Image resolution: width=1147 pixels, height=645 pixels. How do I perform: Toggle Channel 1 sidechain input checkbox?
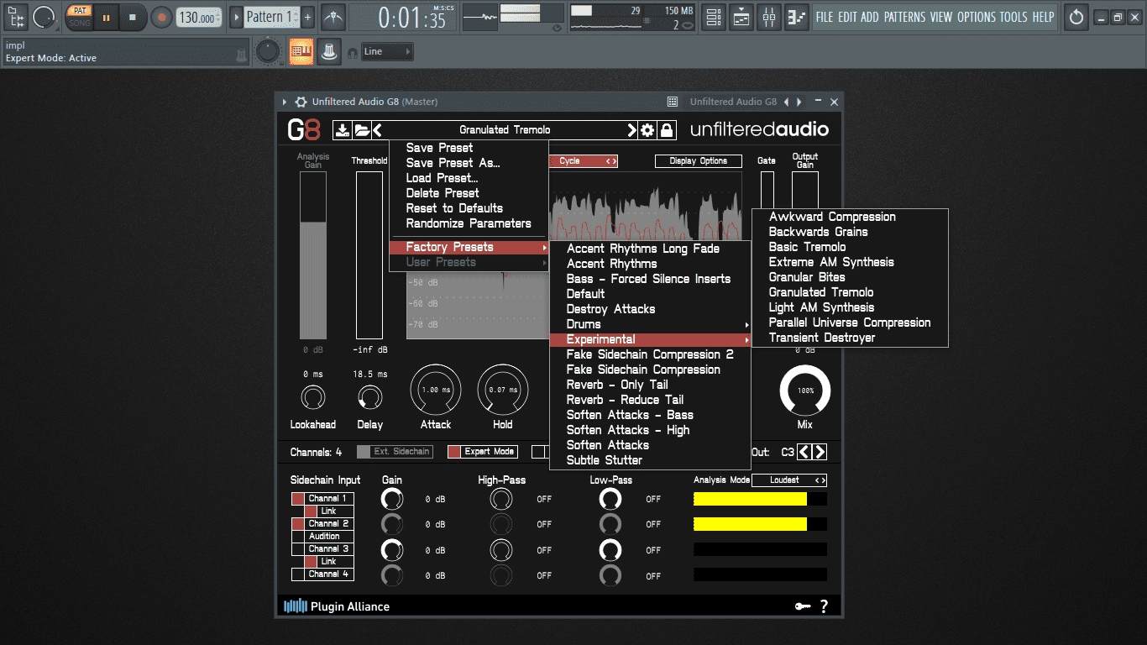coord(297,499)
